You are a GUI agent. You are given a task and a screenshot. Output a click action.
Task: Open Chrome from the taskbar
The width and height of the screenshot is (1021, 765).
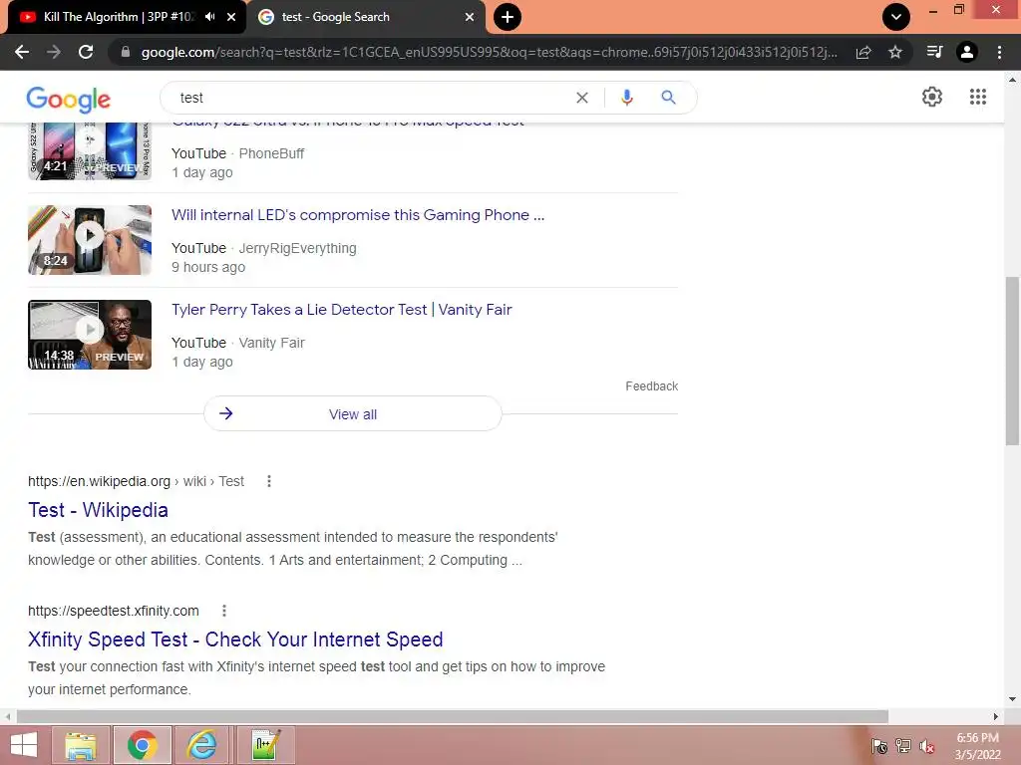pos(142,745)
